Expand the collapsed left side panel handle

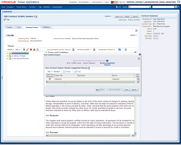(2, 78)
